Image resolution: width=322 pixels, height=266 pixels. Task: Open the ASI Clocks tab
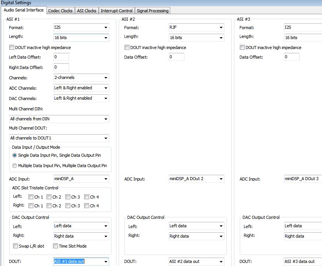[86, 11]
